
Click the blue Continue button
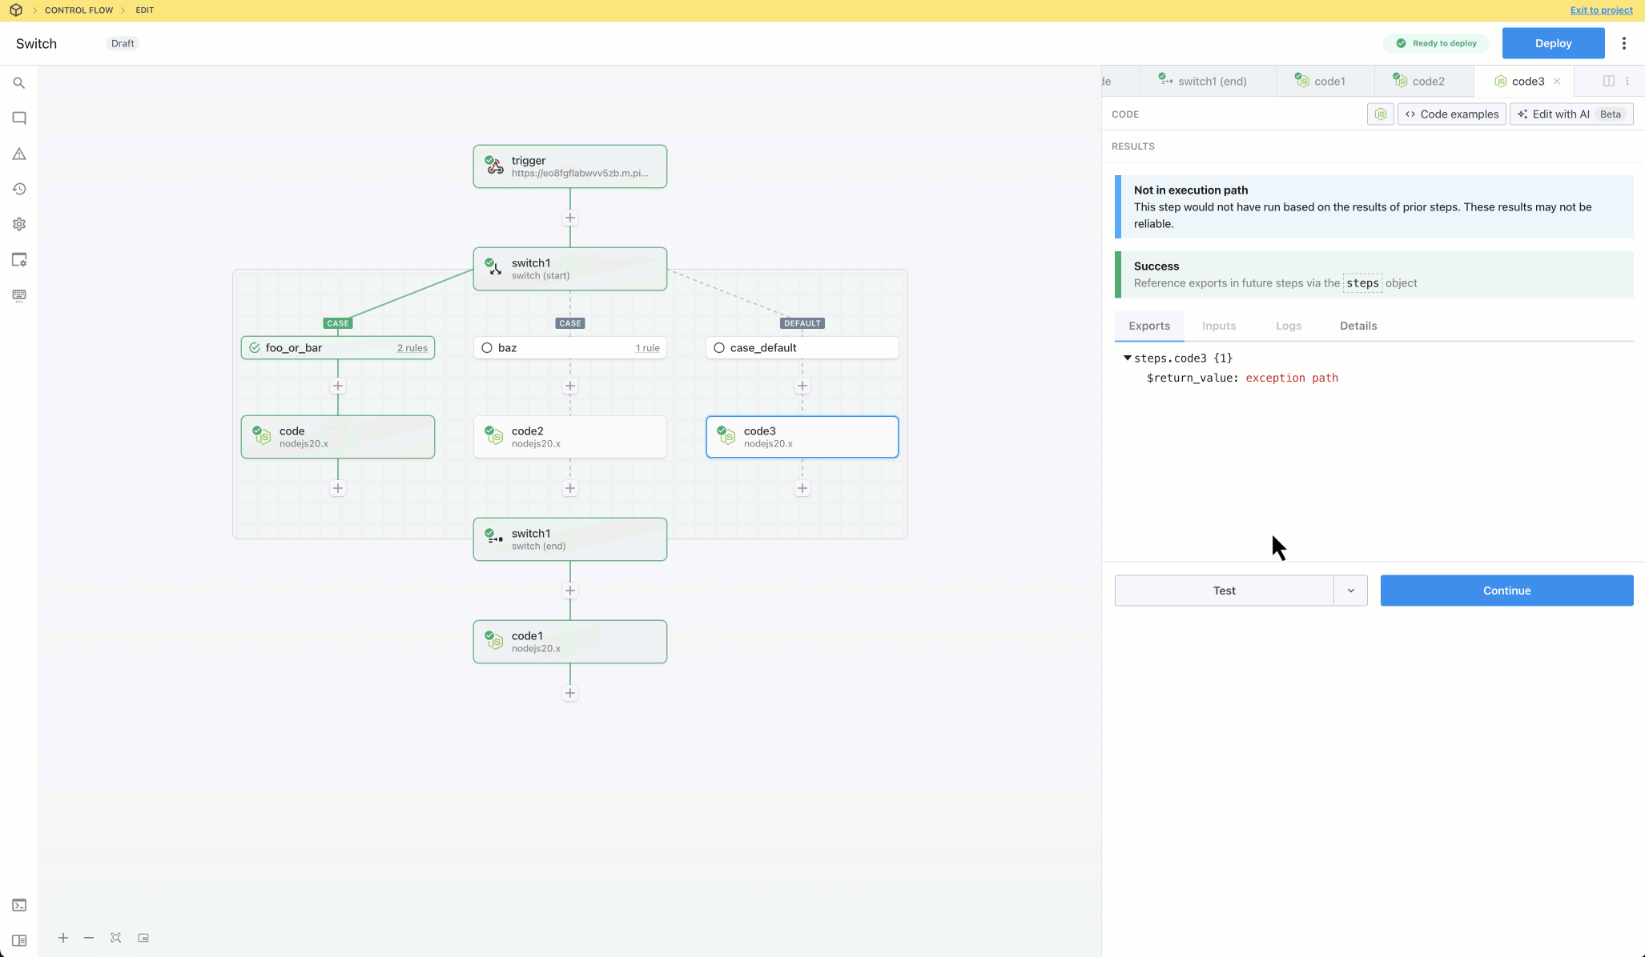point(1506,591)
